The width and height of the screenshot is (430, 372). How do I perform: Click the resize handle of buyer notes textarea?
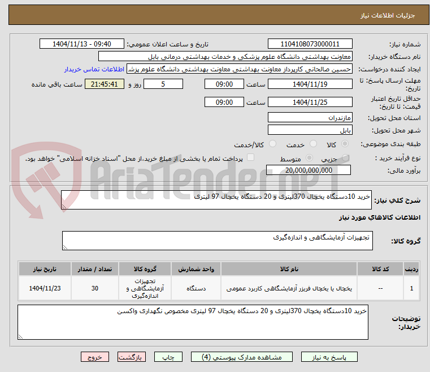point(20,336)
